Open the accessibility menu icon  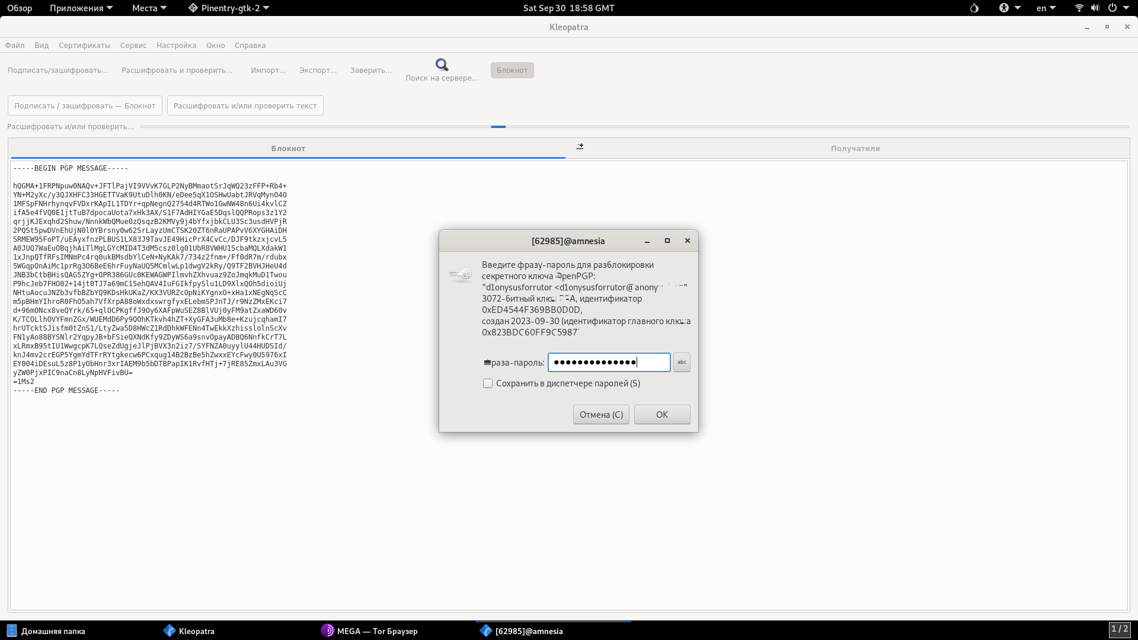pyautogui.click(x=1004, y=8)
